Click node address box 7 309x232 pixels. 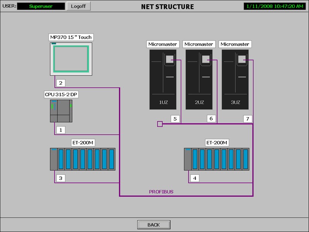click(248, 119)
